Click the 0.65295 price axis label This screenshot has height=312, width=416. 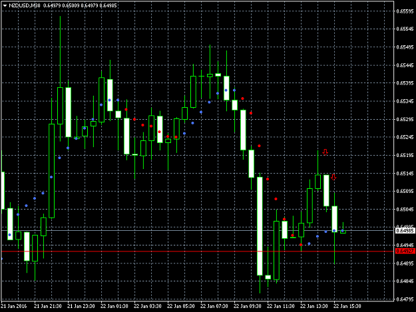click(x=405, y=119)
